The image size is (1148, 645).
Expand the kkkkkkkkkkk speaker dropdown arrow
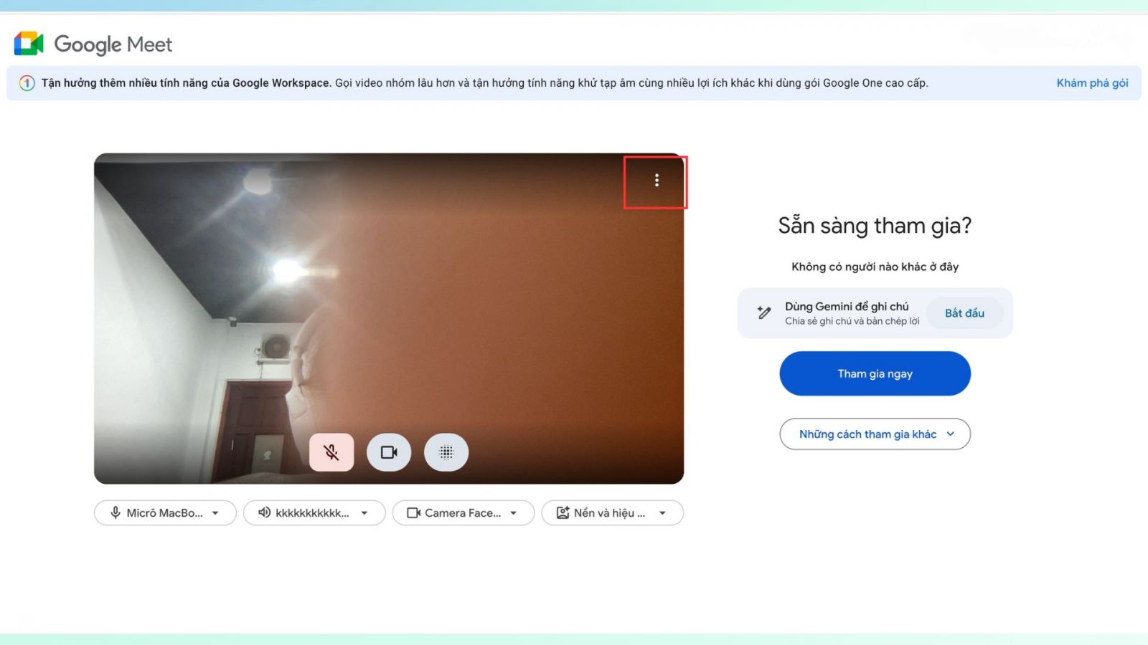[364, 513]
